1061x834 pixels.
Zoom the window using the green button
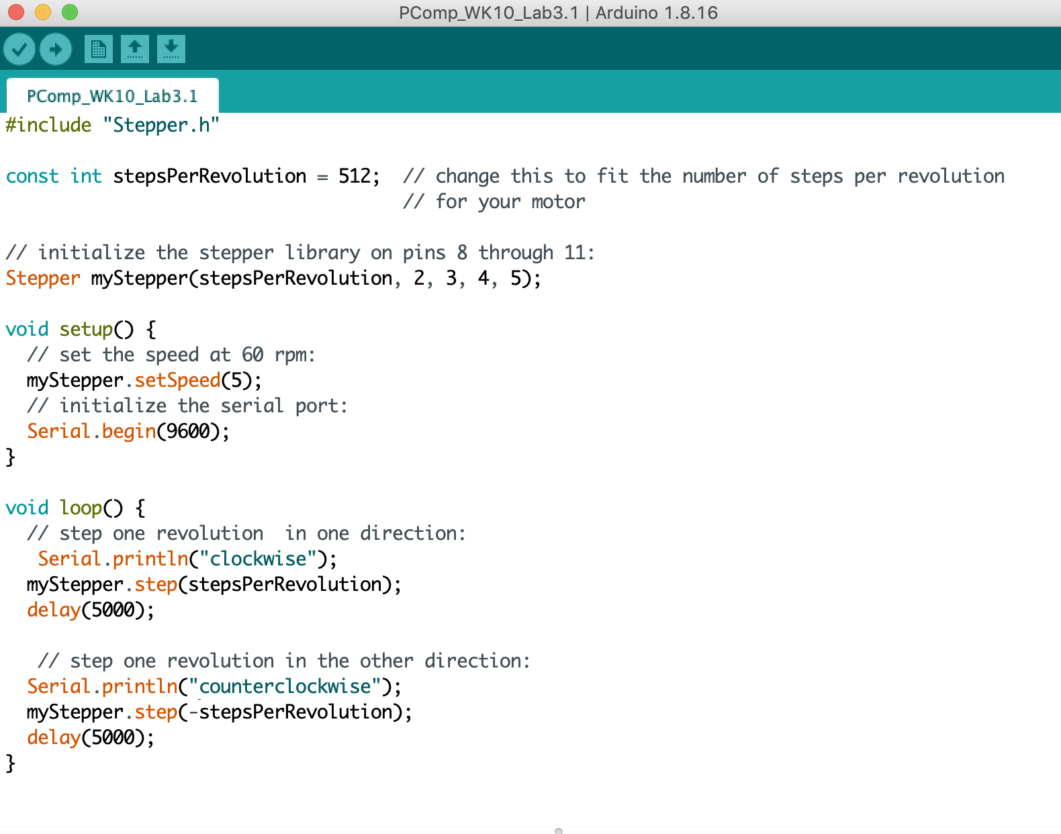pos(70,12)
